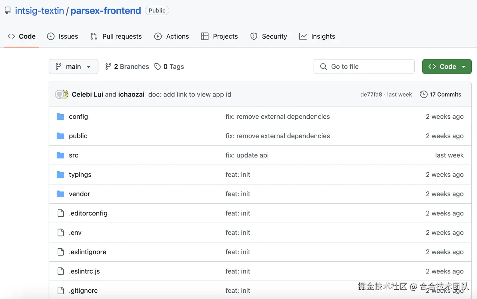Click the tag icon next to 0 Tags
This screenshot has width=477, height=299.
158,67
